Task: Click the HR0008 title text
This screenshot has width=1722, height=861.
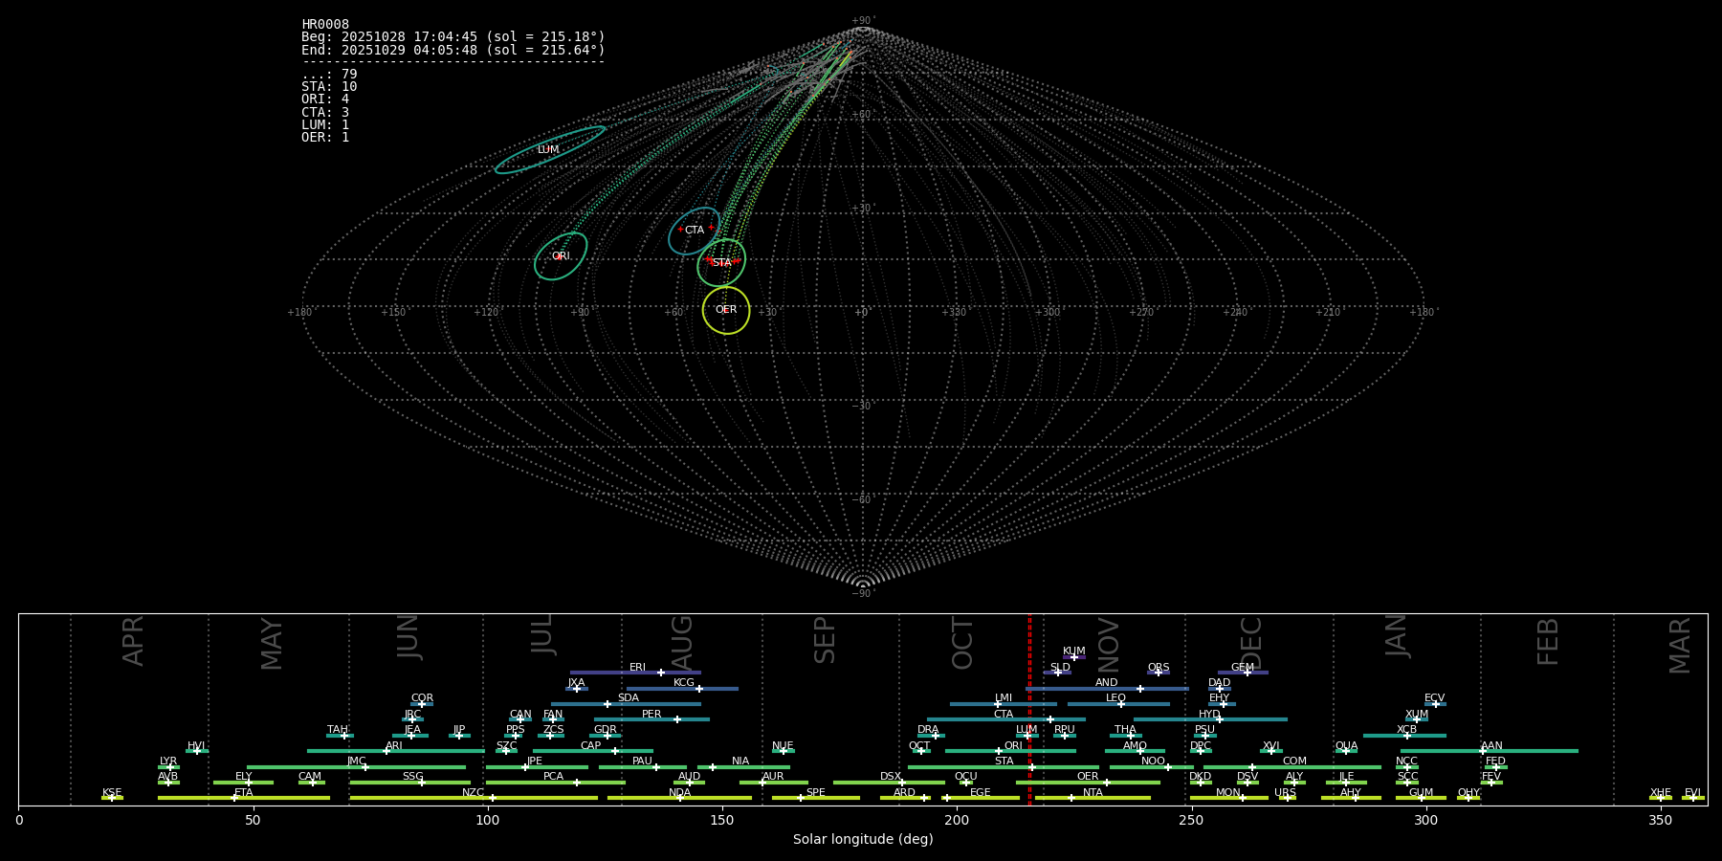Action: [325, 25]
